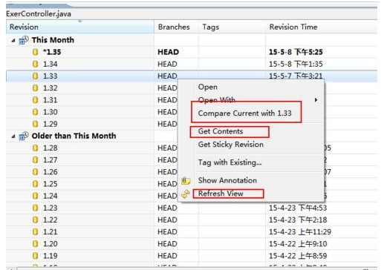Viewport: 381px width, 270px height.
Task: Choose Tag with Existing... entry
Action: click(x=229, y=162)
